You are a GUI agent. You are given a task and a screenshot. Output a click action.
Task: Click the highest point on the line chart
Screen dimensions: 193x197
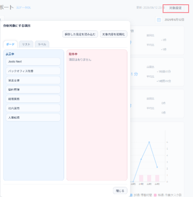tap(149, 142)
